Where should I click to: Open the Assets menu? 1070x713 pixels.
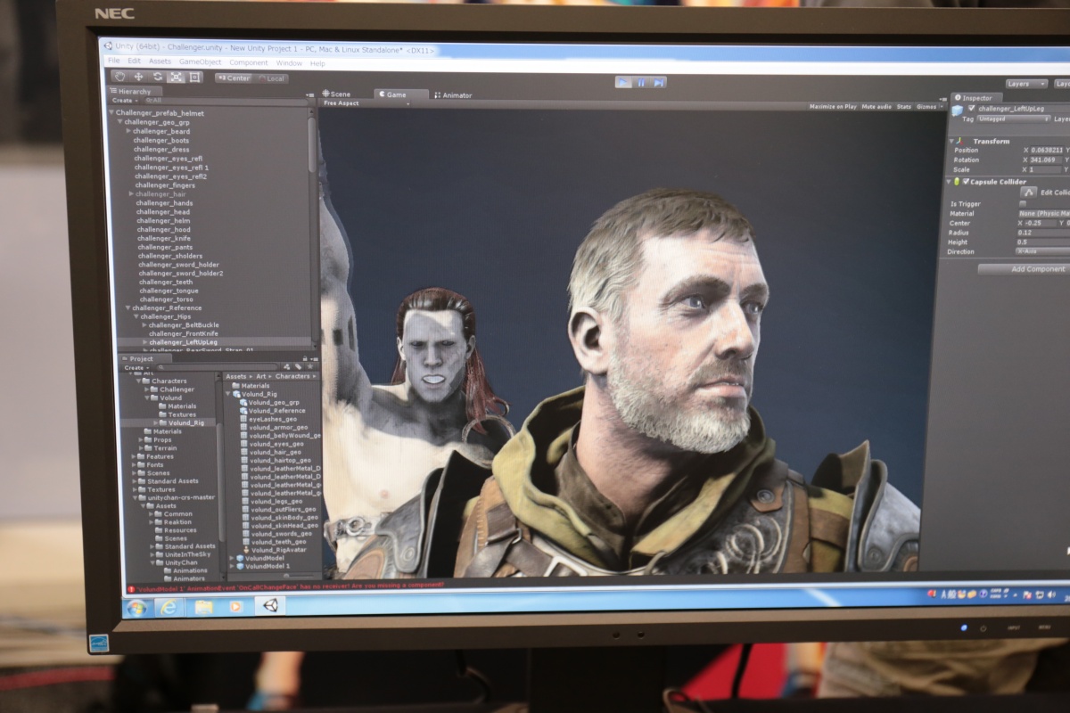[160, 61]
